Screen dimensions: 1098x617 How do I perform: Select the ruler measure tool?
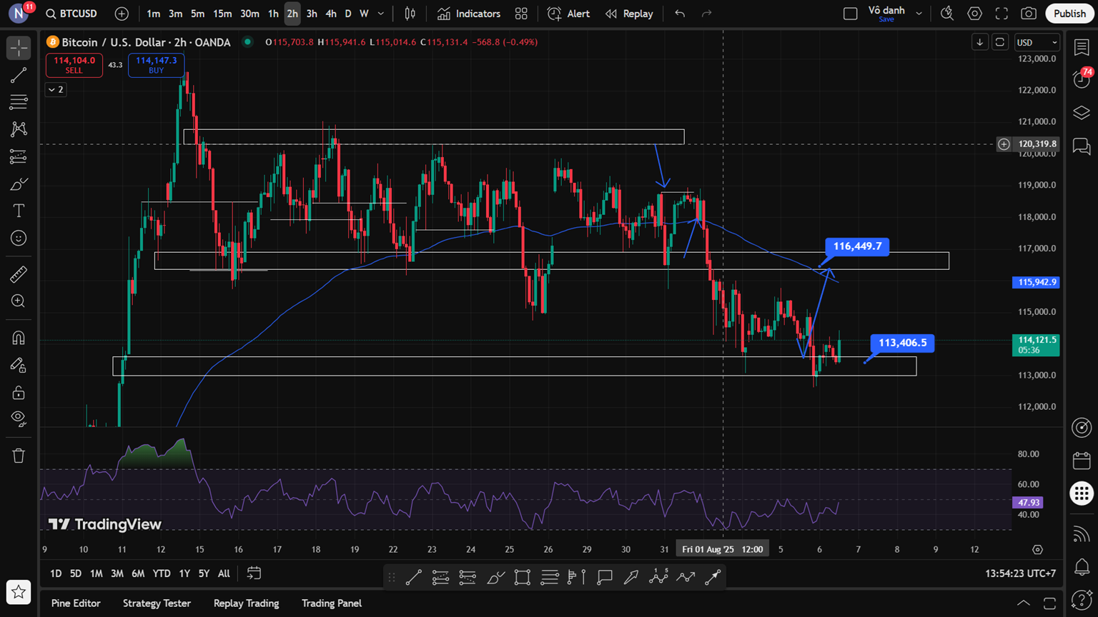(x=19, y=274)
